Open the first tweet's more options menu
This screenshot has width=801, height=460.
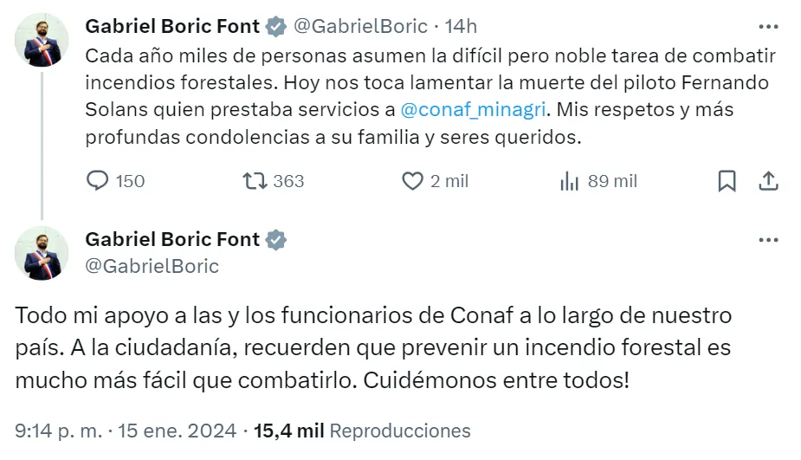(768, 26)
